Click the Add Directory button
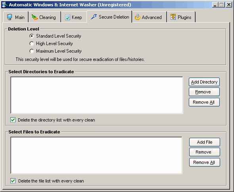The width and height of the screenshot is (234, 192). point(204,82)
